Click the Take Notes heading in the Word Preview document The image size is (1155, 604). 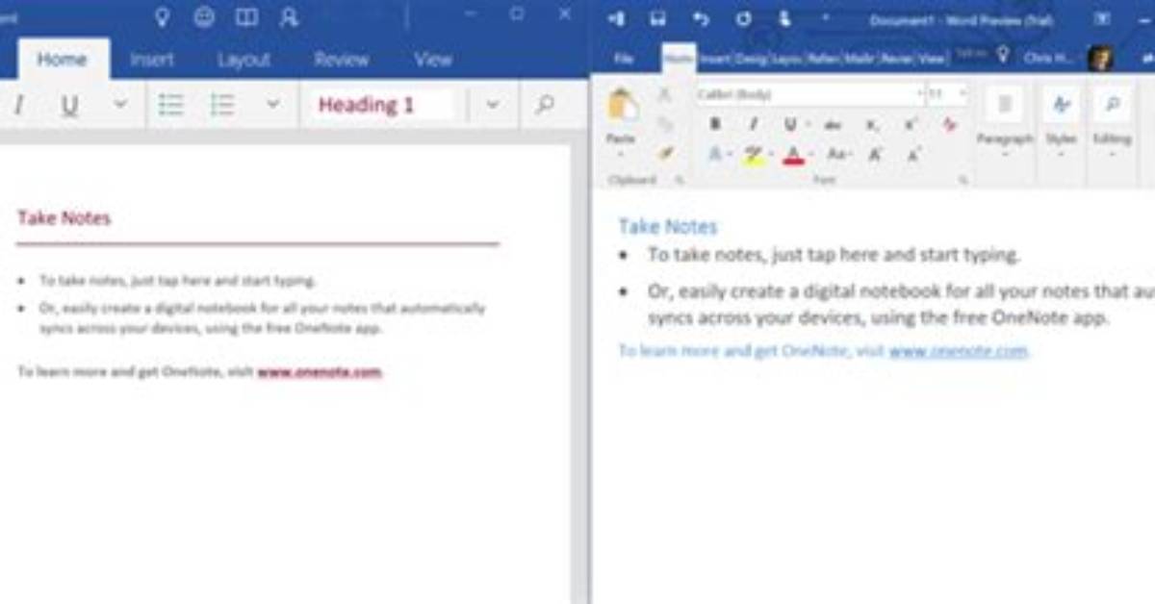coord(667,227)
